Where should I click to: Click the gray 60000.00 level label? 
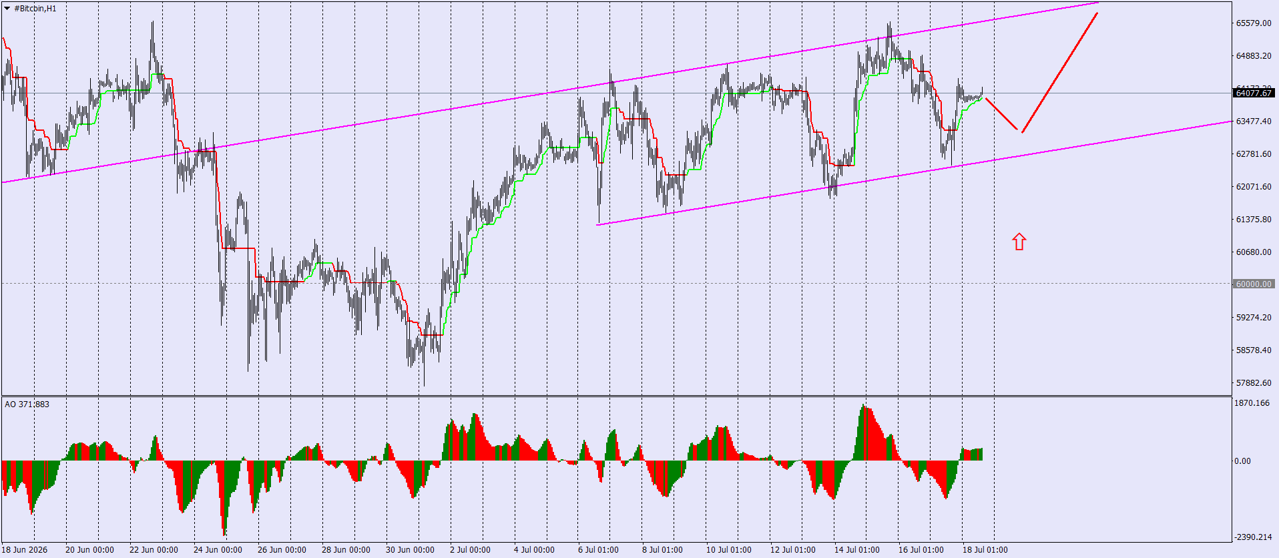[x=1254, y=284]
